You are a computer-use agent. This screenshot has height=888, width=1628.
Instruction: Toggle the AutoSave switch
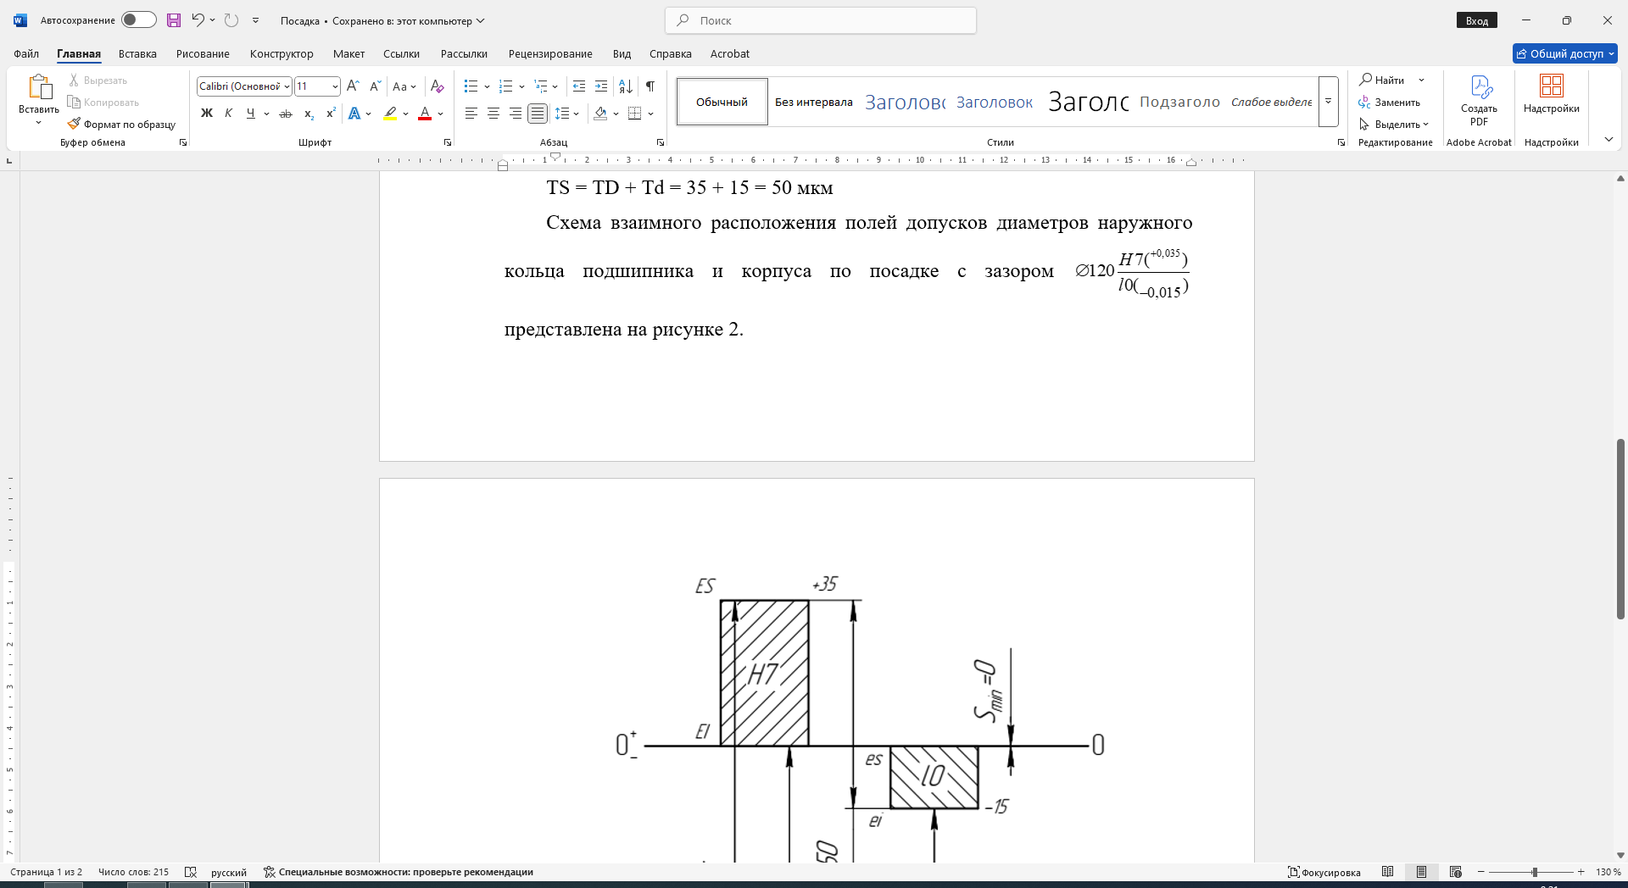tap(138, 20)
